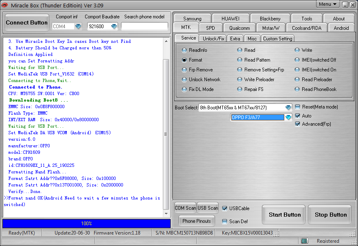Open the About tab
The image size is (358, 246).
coord(338,18)
